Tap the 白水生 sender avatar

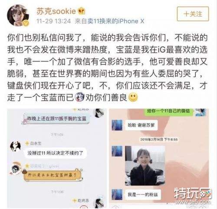pos(16,146)
